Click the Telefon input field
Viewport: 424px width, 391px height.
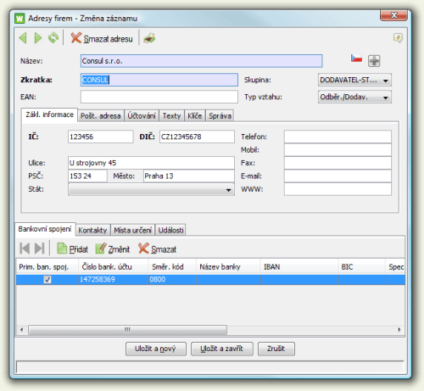coord(338,137)
